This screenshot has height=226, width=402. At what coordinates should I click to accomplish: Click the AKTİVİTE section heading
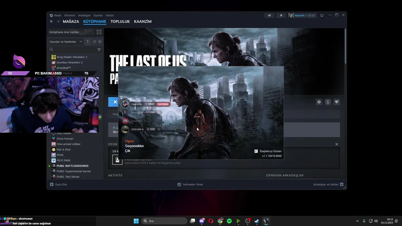pyautogui.click(x=115, y=175)
